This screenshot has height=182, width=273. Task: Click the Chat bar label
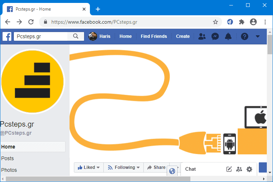tap(190, 169)
